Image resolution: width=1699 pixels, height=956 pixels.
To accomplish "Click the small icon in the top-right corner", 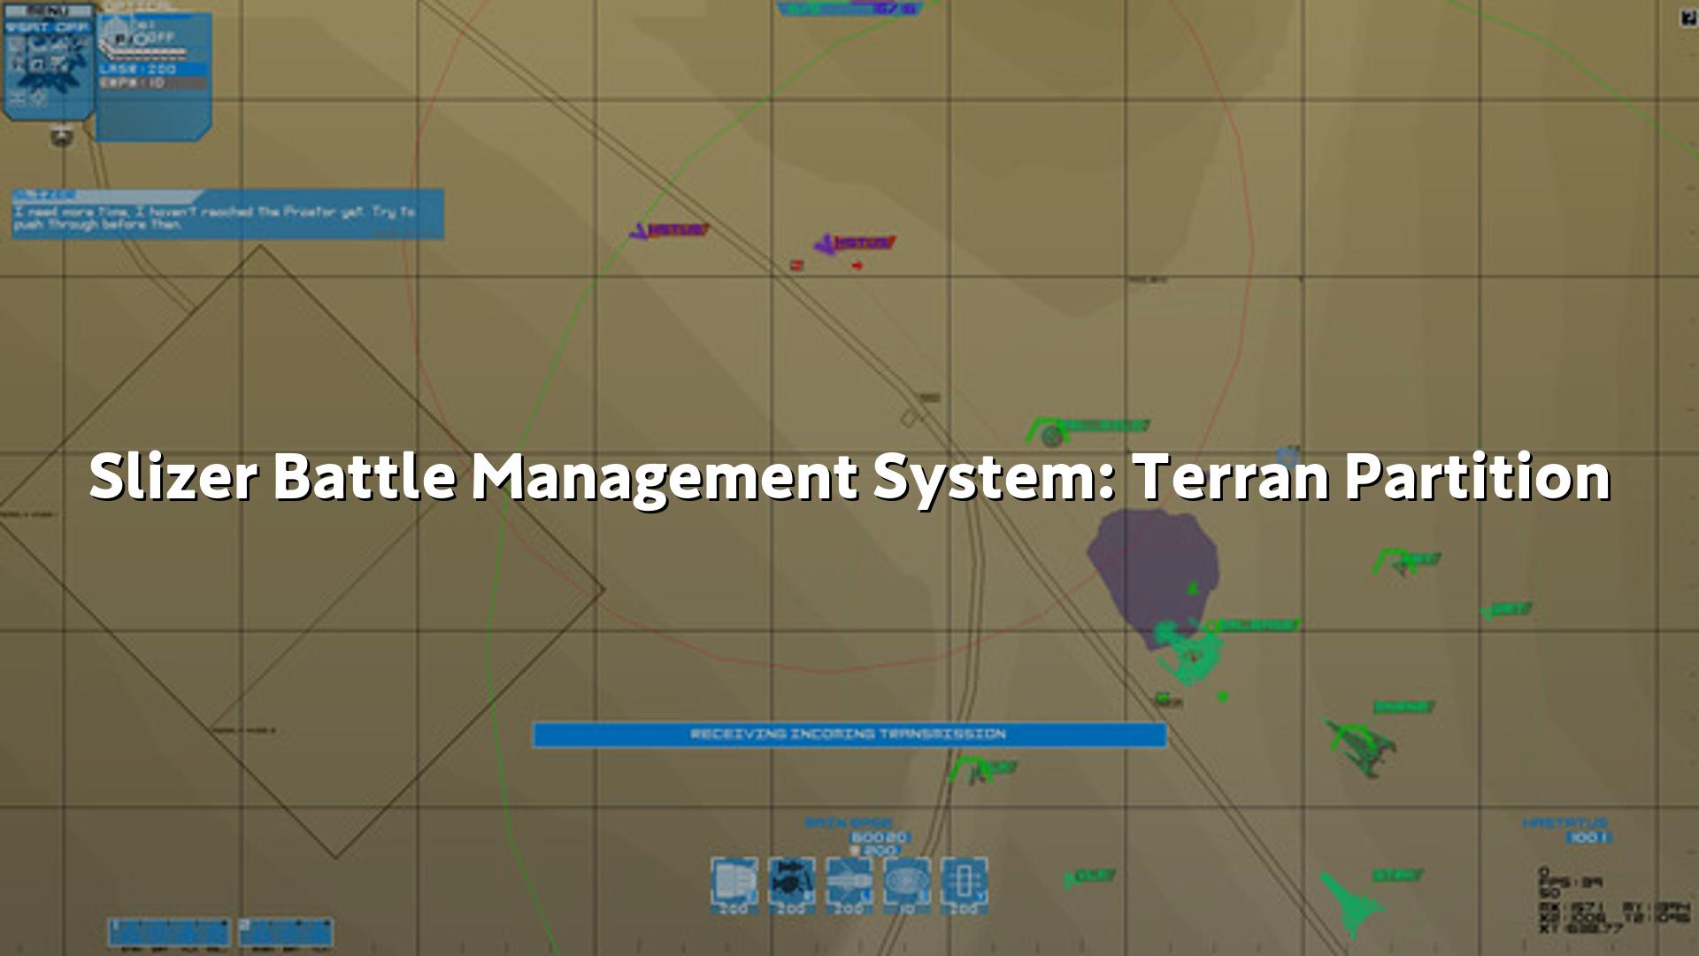I will [x=1687, y=19].
